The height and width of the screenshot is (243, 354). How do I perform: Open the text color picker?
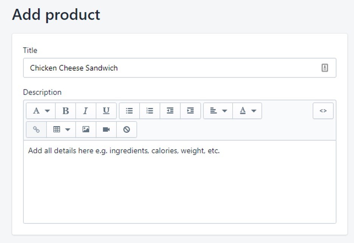coord(247,111)
